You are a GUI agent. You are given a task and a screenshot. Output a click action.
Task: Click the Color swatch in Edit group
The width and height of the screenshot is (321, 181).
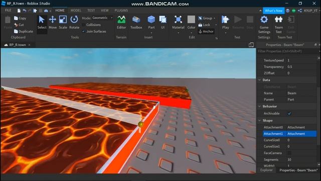pyautogui.click(x=191, y=20)
